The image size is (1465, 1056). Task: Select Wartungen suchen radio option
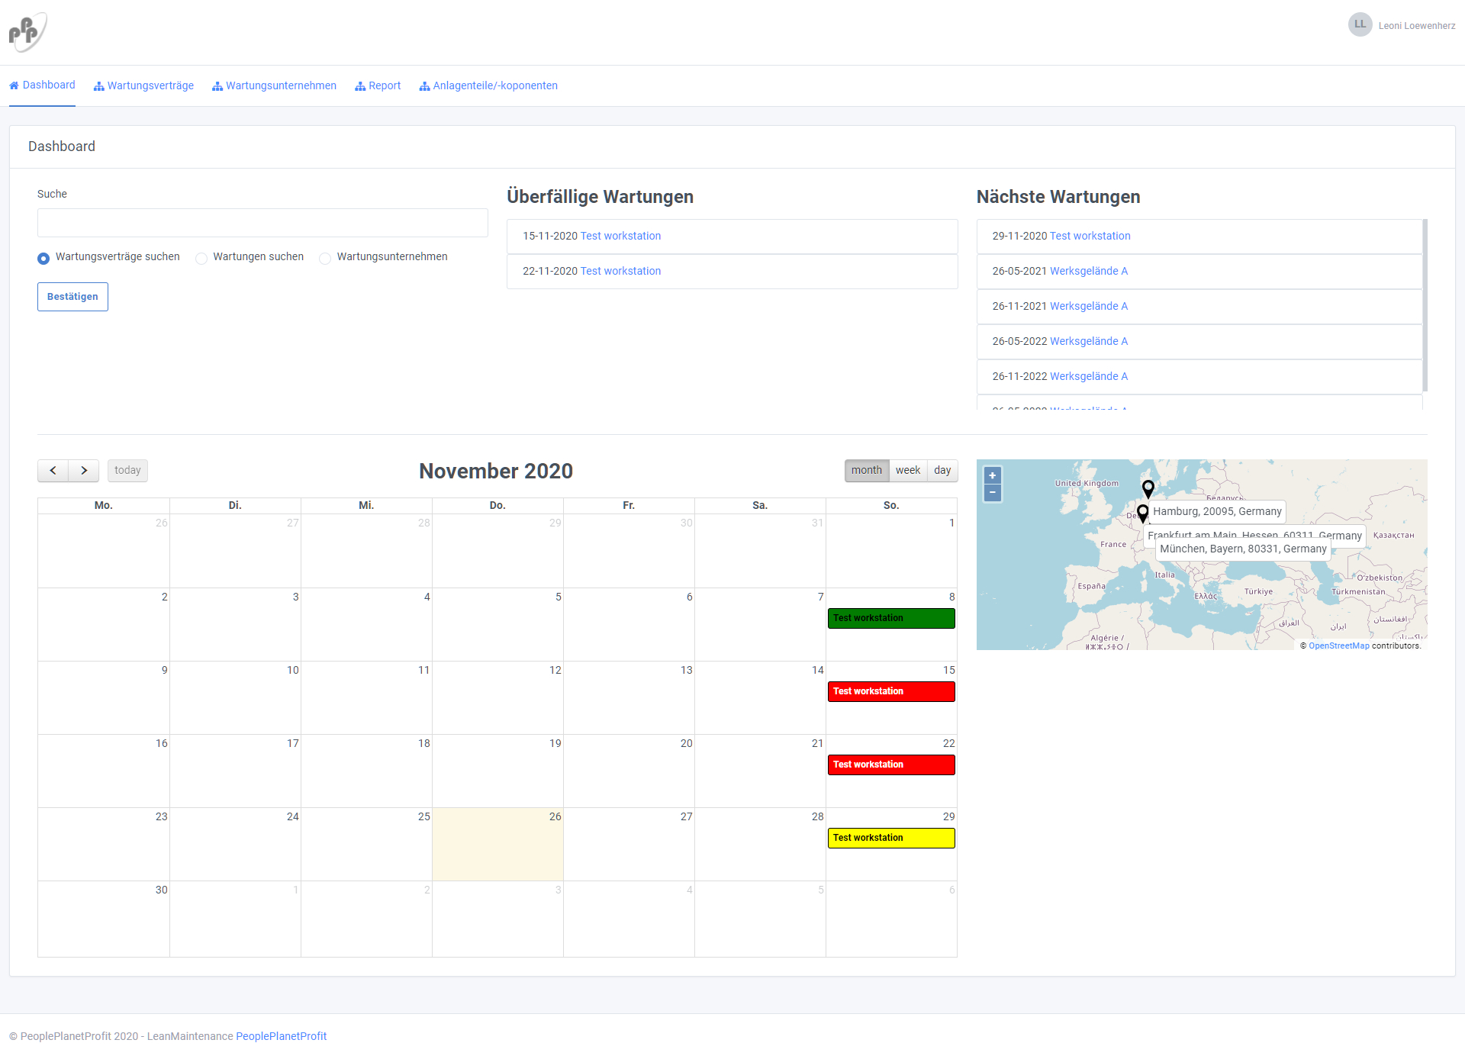[201, 258]
